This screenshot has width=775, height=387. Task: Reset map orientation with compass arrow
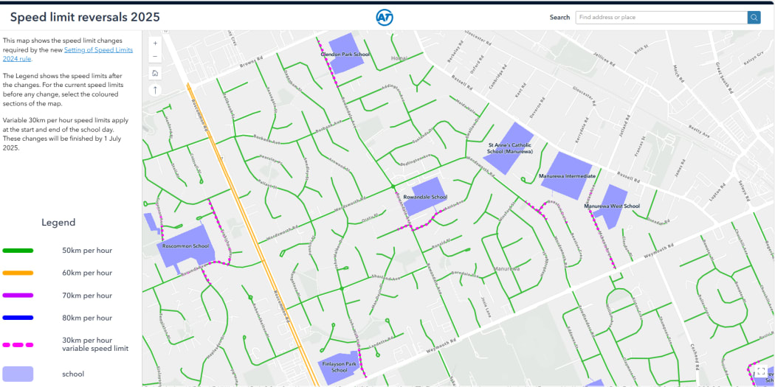click(155, 90)
